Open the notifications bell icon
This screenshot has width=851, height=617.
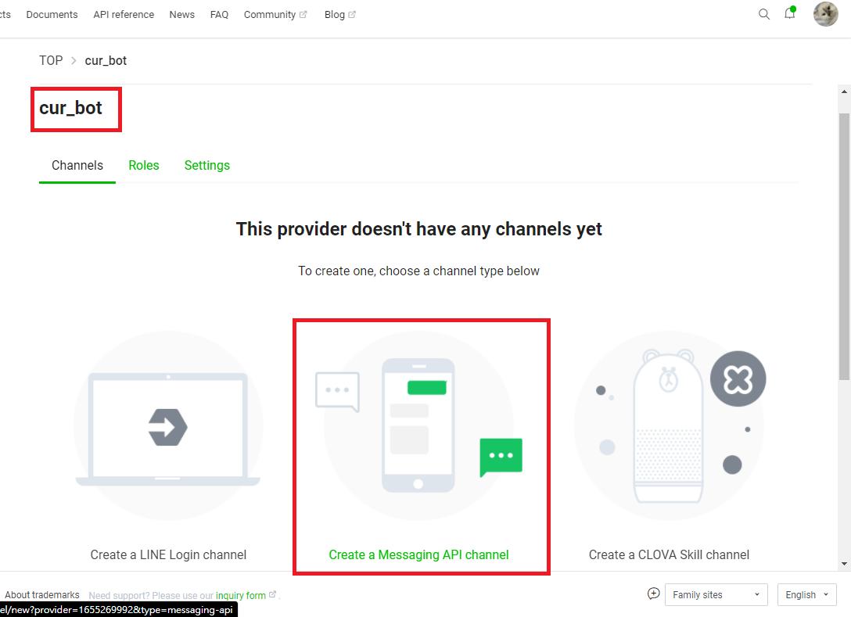pyautogui.click(x=790, y=13)
